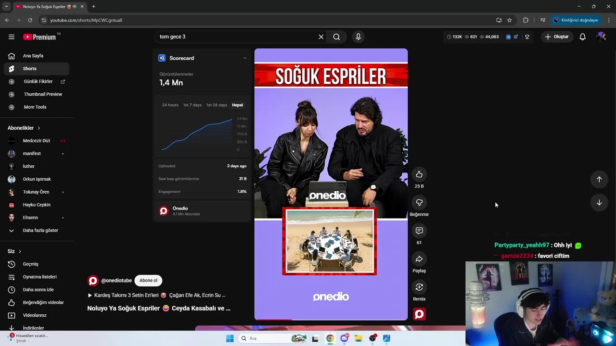Open the account avatar menu
This screenshot has height=346, width=616.
601,37
